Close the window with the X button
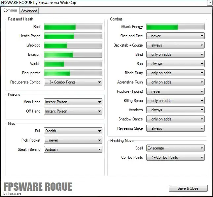Screen dimensions: 213x197 pos(209,3)
